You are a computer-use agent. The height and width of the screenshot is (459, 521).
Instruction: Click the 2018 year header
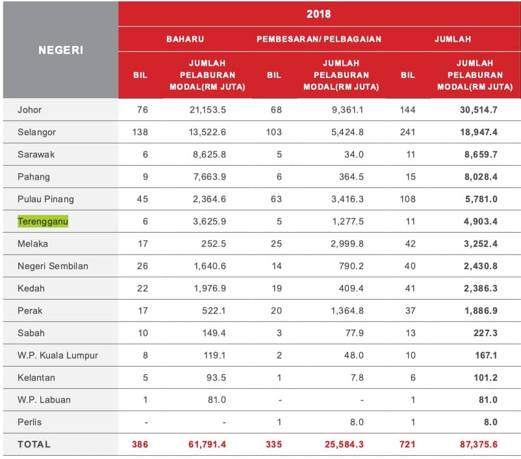tap(319, 14)
